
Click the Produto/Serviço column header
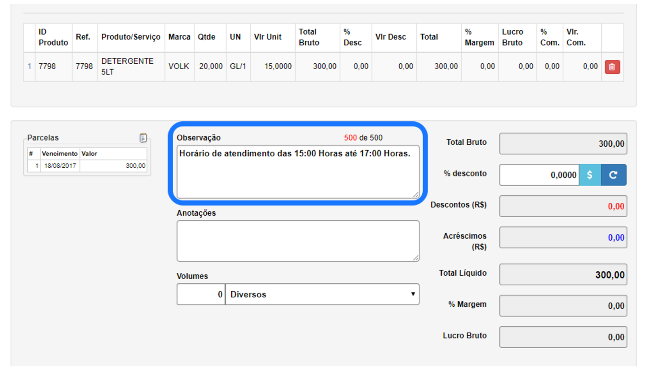(131, 37)
